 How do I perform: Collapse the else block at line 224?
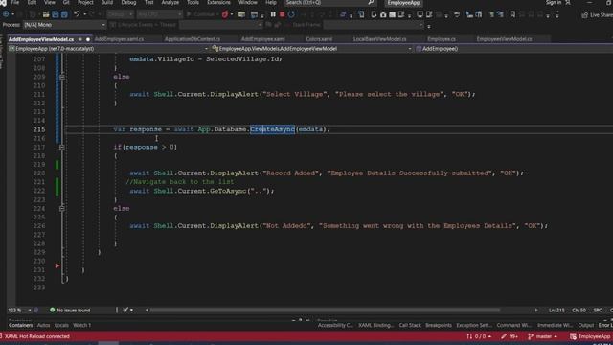click(61, 209)
